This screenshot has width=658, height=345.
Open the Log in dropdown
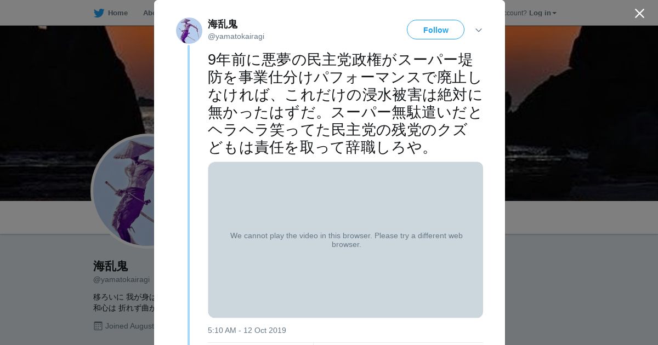click(542, 13)
